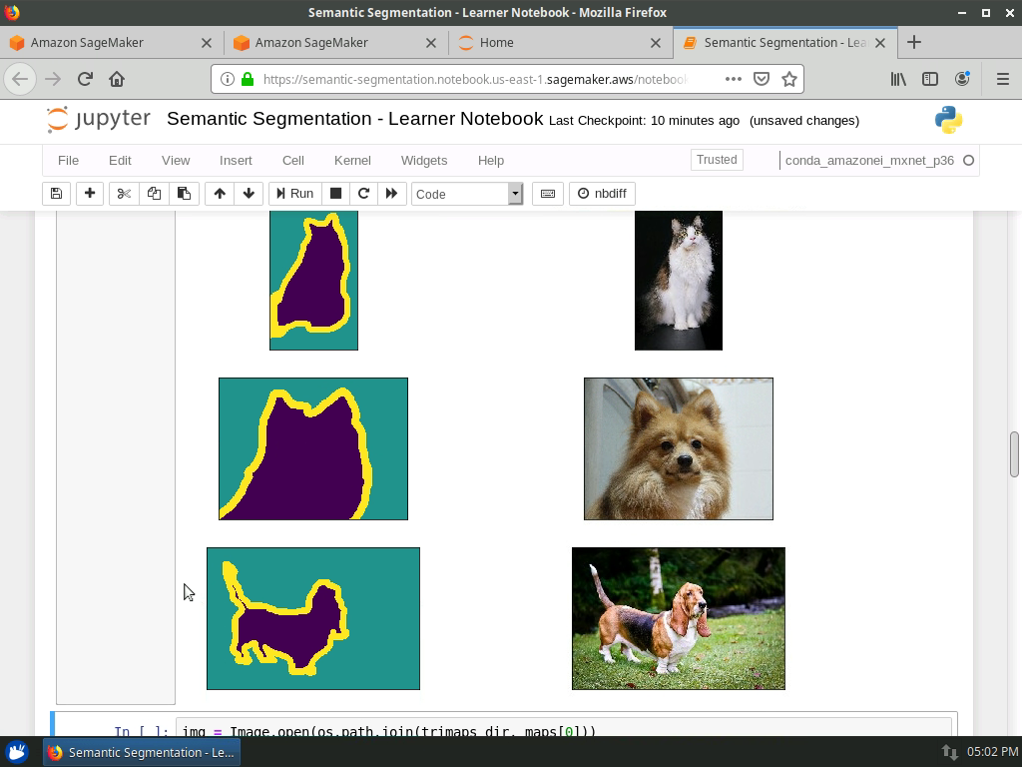Move selected cell down with the arrow icon
1022x767 pixels.
pos(249,194)
